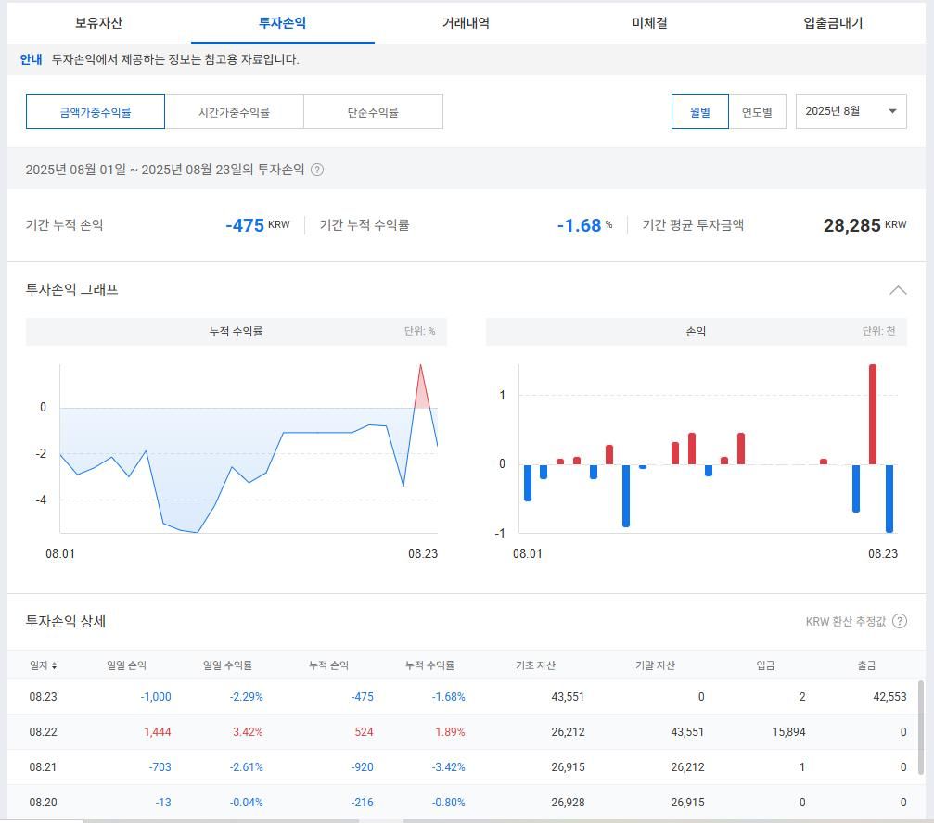Viewport: 934px width, 823px height.
Task: Switch to 월별 view
Action: click(x=699, y=112)
